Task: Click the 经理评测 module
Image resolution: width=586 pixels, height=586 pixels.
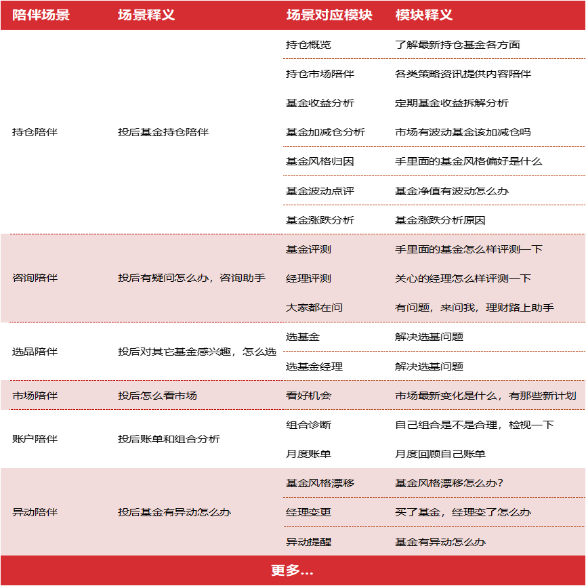Action: coord(308,278)
